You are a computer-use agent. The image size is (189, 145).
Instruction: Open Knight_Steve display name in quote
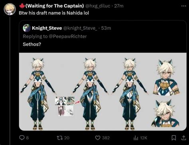tap(47, 28)
